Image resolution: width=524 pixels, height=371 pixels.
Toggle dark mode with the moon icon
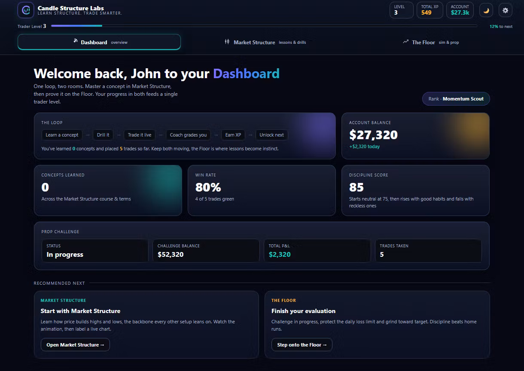(x=486, y=10)
